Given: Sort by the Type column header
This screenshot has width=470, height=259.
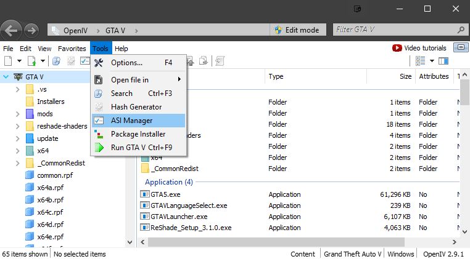Looking at the screenshot, I should [316, 76].
